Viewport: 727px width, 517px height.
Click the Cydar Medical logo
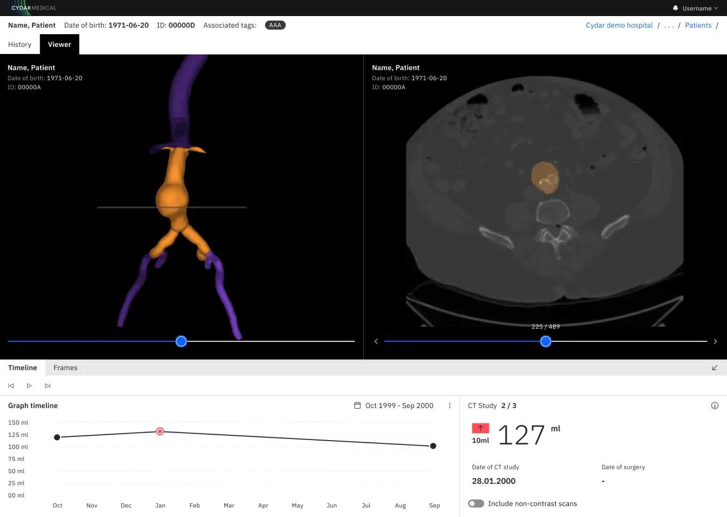pyautogui.click(x=34, y=8)
